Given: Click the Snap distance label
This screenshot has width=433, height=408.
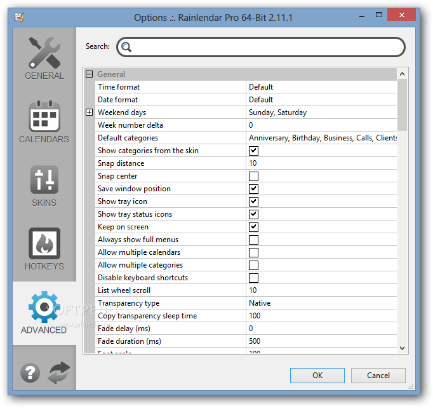Looking at the screenshot, I should (121, 163).
